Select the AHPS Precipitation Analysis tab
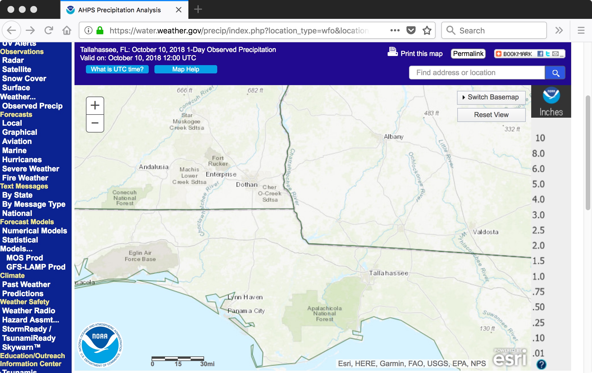The width and height of the screenshot is (592, 373). tap(124, 10)
